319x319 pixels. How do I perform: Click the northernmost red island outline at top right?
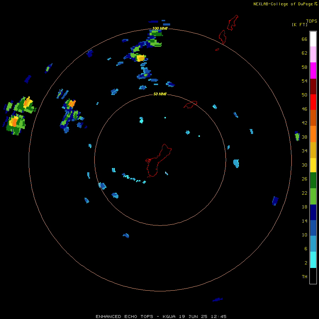pyautogui.click(x=232, y=23)
